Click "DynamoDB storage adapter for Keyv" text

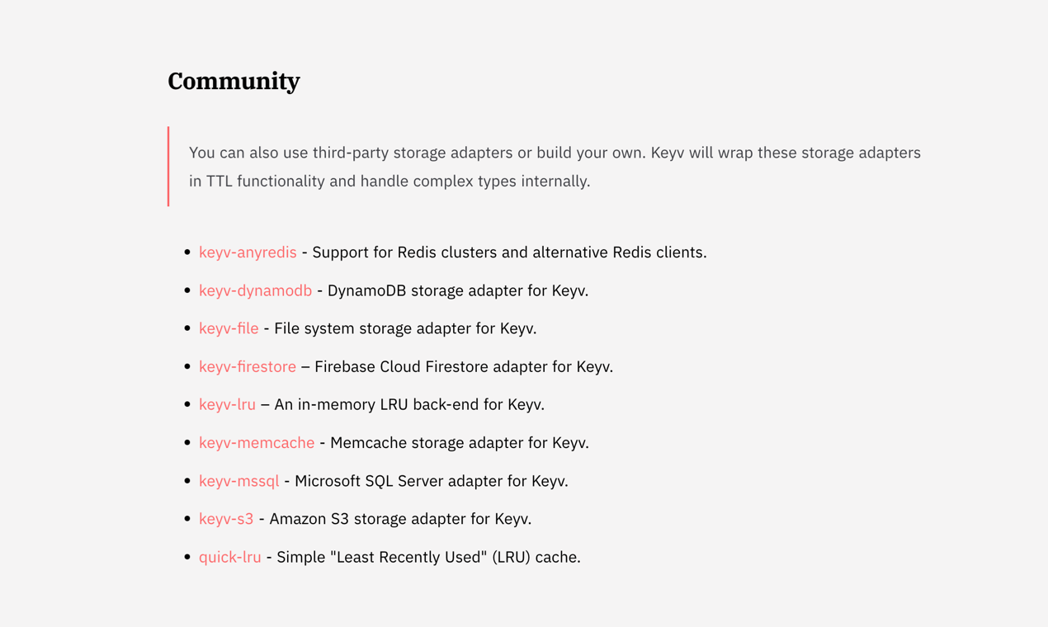pos(458,290)
